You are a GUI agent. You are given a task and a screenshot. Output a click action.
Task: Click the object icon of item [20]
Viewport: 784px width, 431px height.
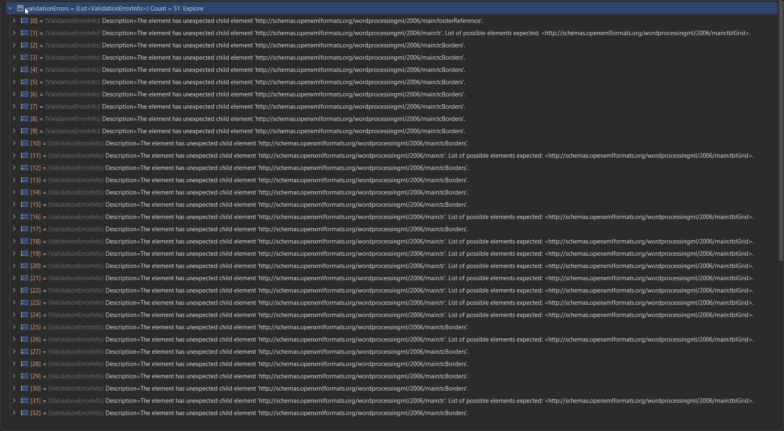(x=24, y=266)
